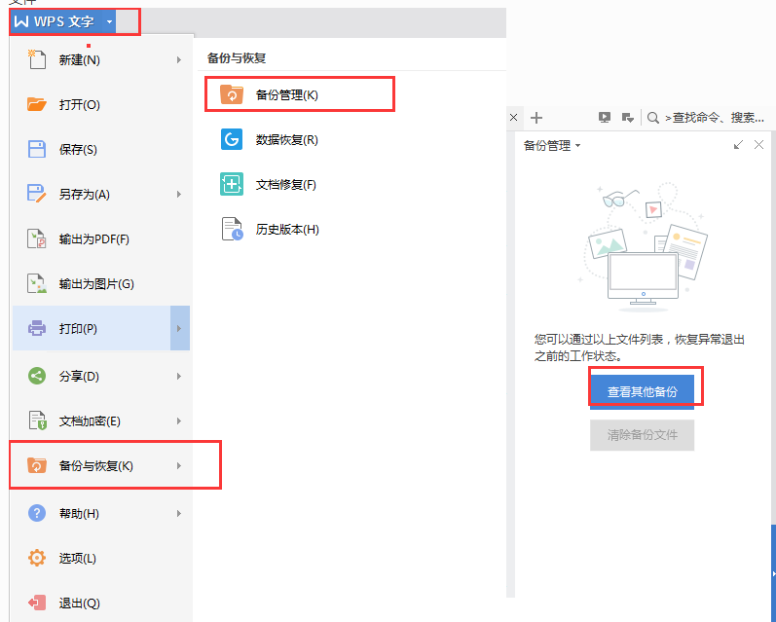Click the Backup and Restore folder icon

coord(37,465)
